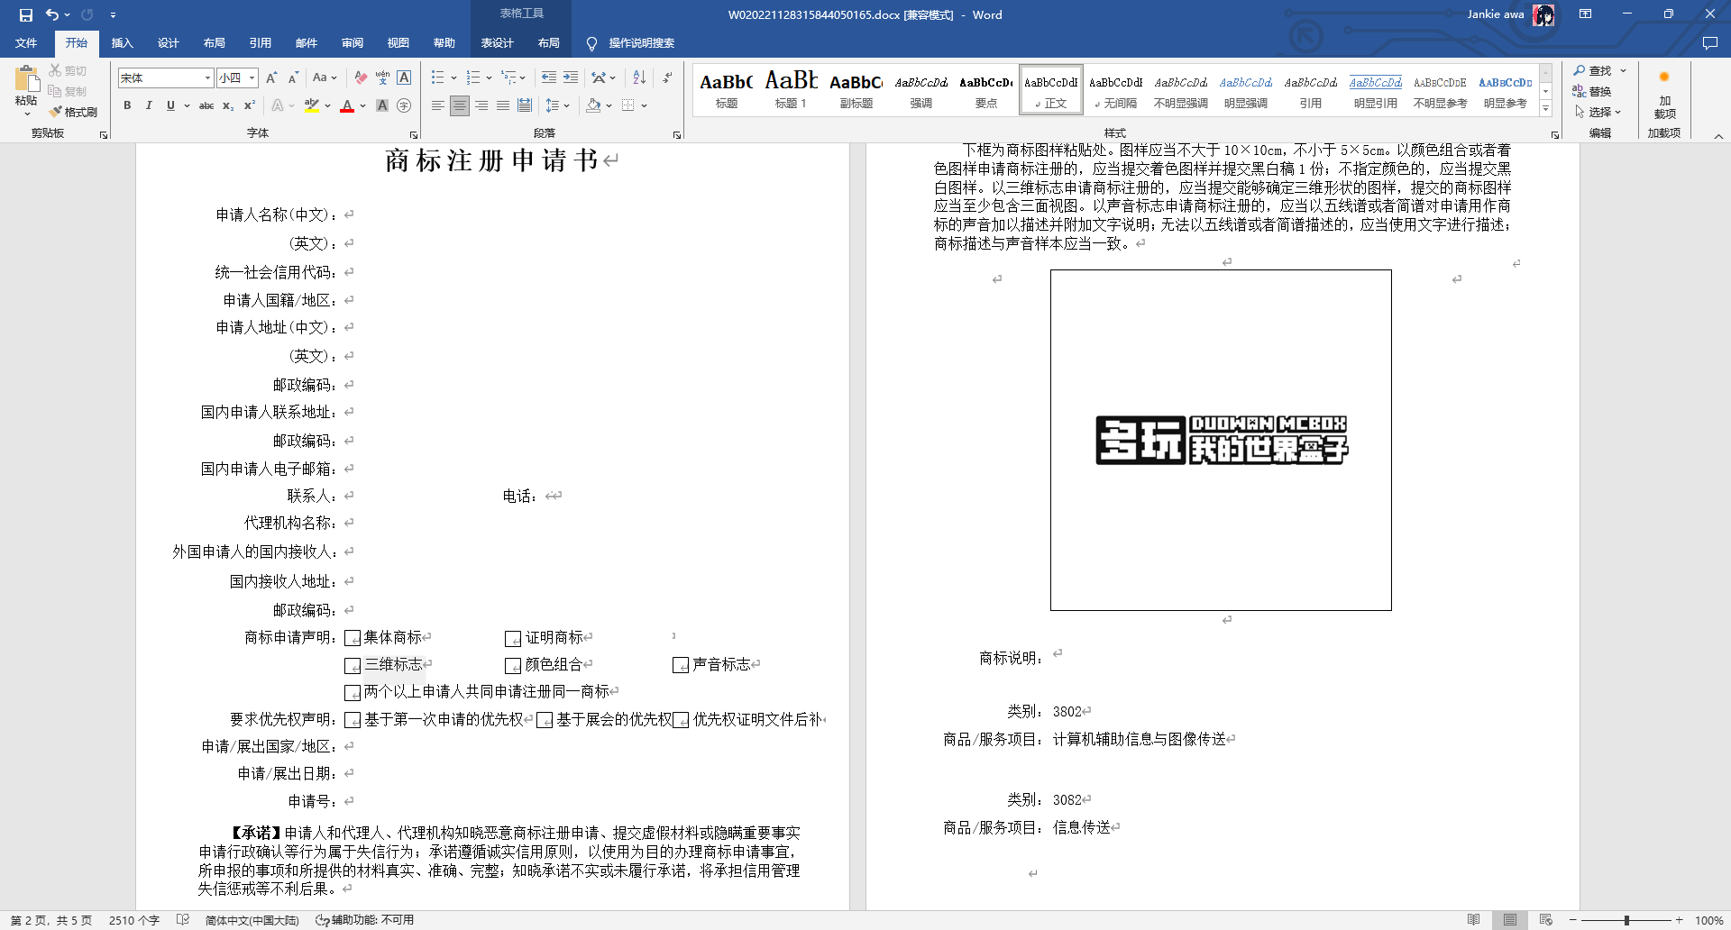Viewport: 1731px width, 930px height.
Task: Click the word count 2510 个字
Action: [134, 920]
